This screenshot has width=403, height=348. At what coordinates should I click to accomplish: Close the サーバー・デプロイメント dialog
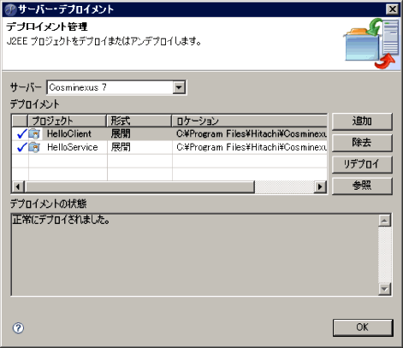pos(392,9)
